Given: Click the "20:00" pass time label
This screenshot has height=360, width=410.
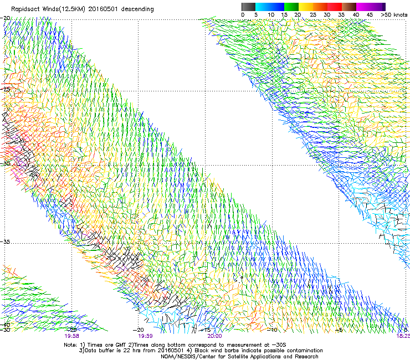Looking at the screenshot, I should [x=214, y=336].
